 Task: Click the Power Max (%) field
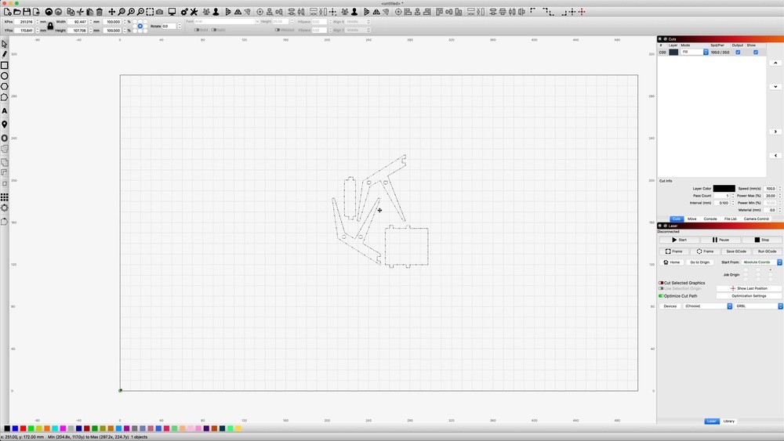pos(771,196)
